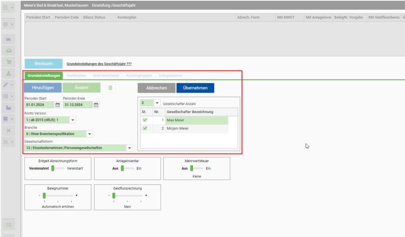The height and width of the screenshot is (237, 405).
Task: Open Grundeinstellungen des Geschäftsjahr link
Action: coord(99,64)
